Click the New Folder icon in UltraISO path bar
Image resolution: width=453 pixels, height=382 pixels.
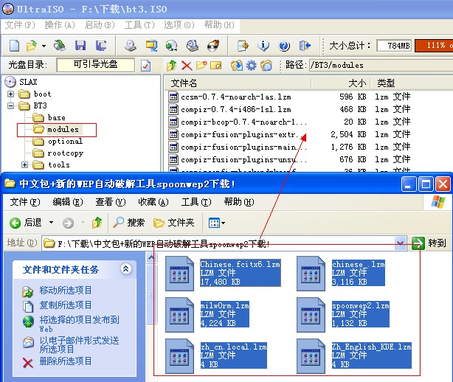[x=201, y=65]
